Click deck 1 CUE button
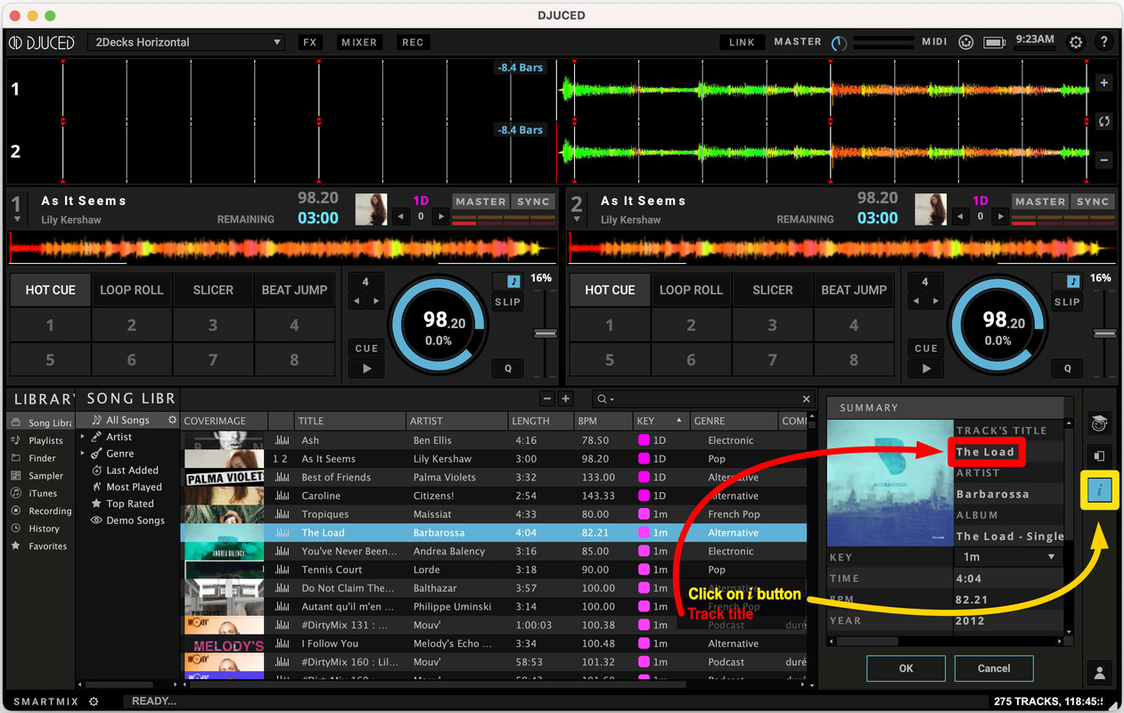 366,348
